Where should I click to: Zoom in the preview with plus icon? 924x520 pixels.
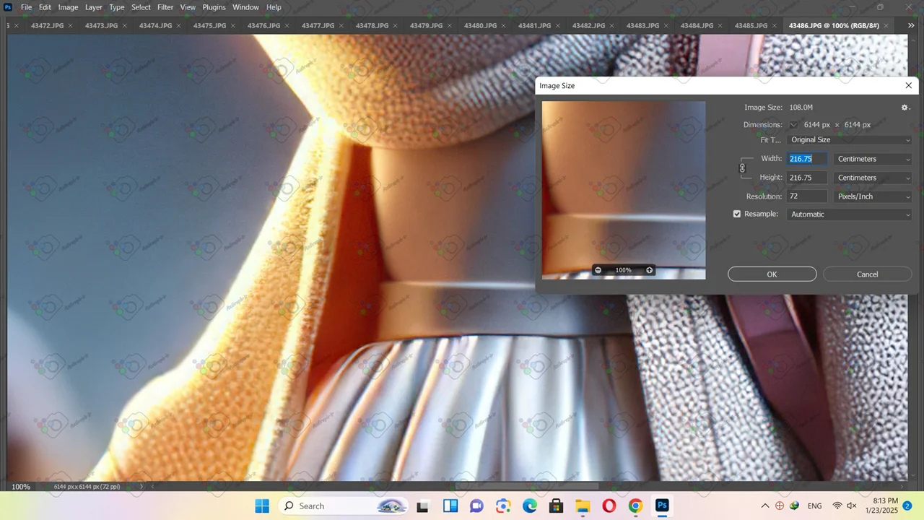(x=649, y=270)
